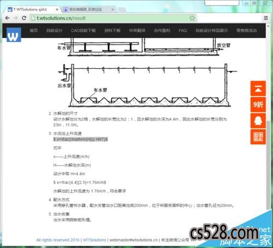
Task: Switch to the second browser tab
Action: (89, 9)
